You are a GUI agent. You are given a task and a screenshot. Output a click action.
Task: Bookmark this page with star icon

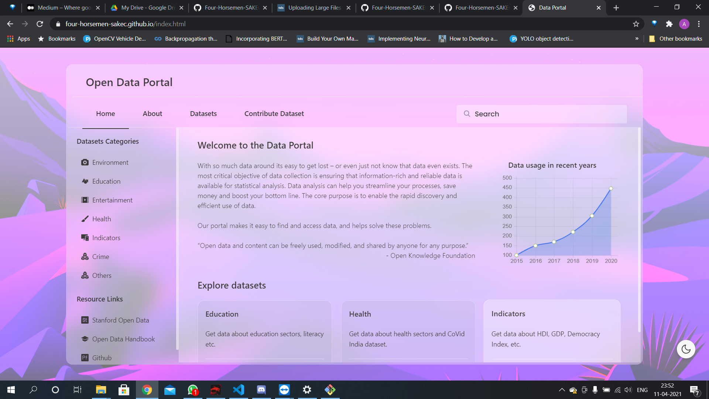[636, 24]
